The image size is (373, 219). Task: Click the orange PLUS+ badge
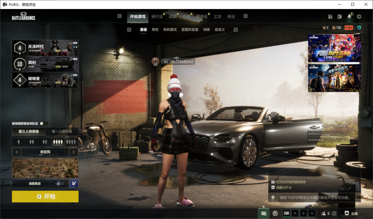(x=349, y=28)
